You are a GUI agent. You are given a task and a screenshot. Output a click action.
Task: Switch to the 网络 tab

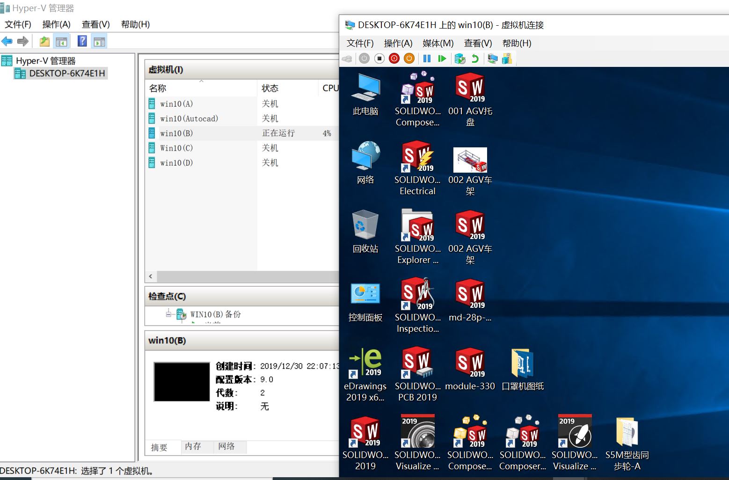point(226,446)
